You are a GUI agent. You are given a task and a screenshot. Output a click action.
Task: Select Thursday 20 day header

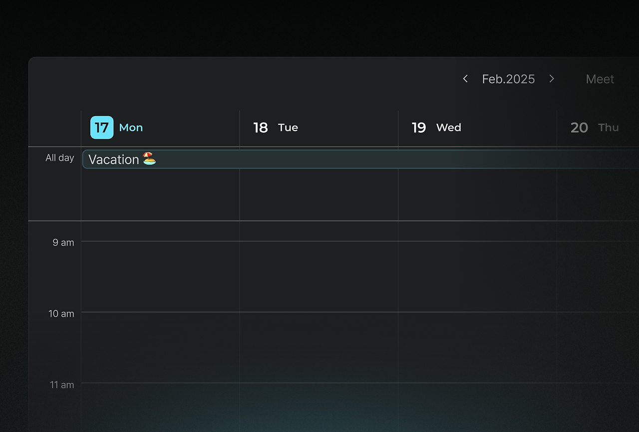(595, 128)
